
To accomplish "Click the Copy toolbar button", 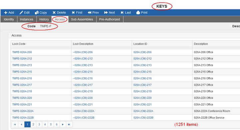I will [x=41, y=13].
